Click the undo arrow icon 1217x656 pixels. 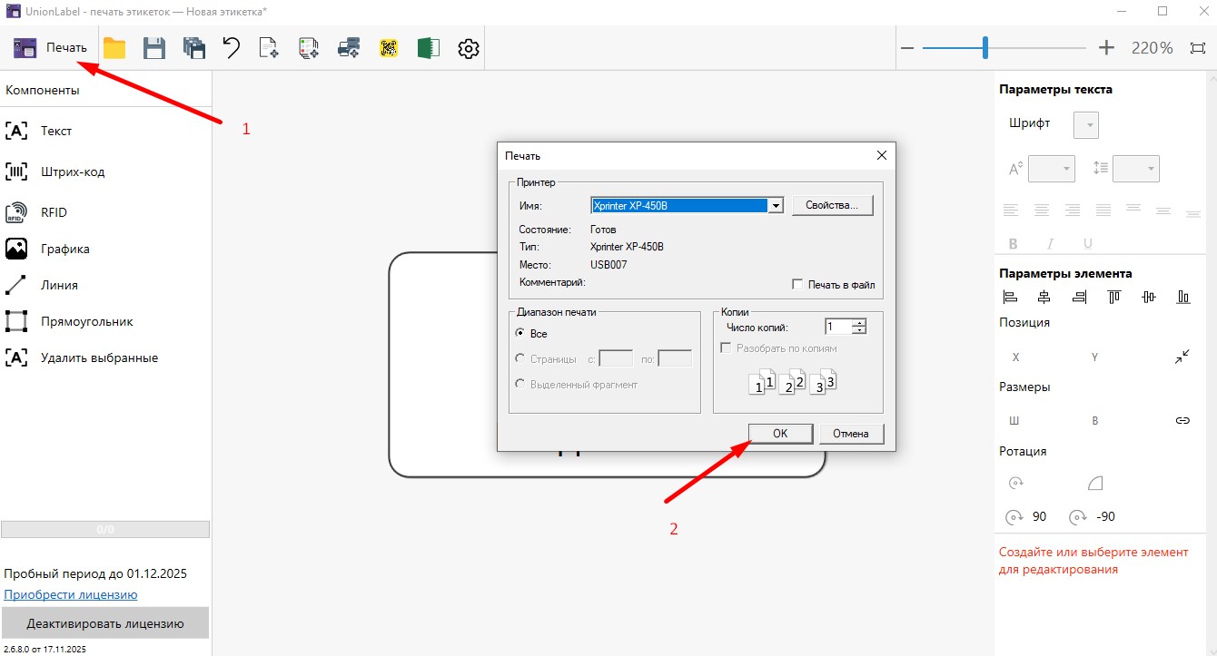232,48
